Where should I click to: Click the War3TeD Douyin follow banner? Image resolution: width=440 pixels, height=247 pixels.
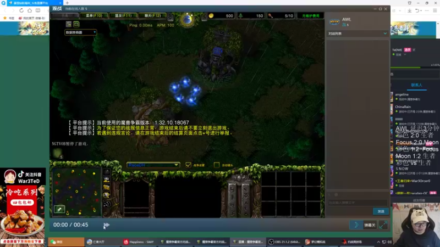23,177
